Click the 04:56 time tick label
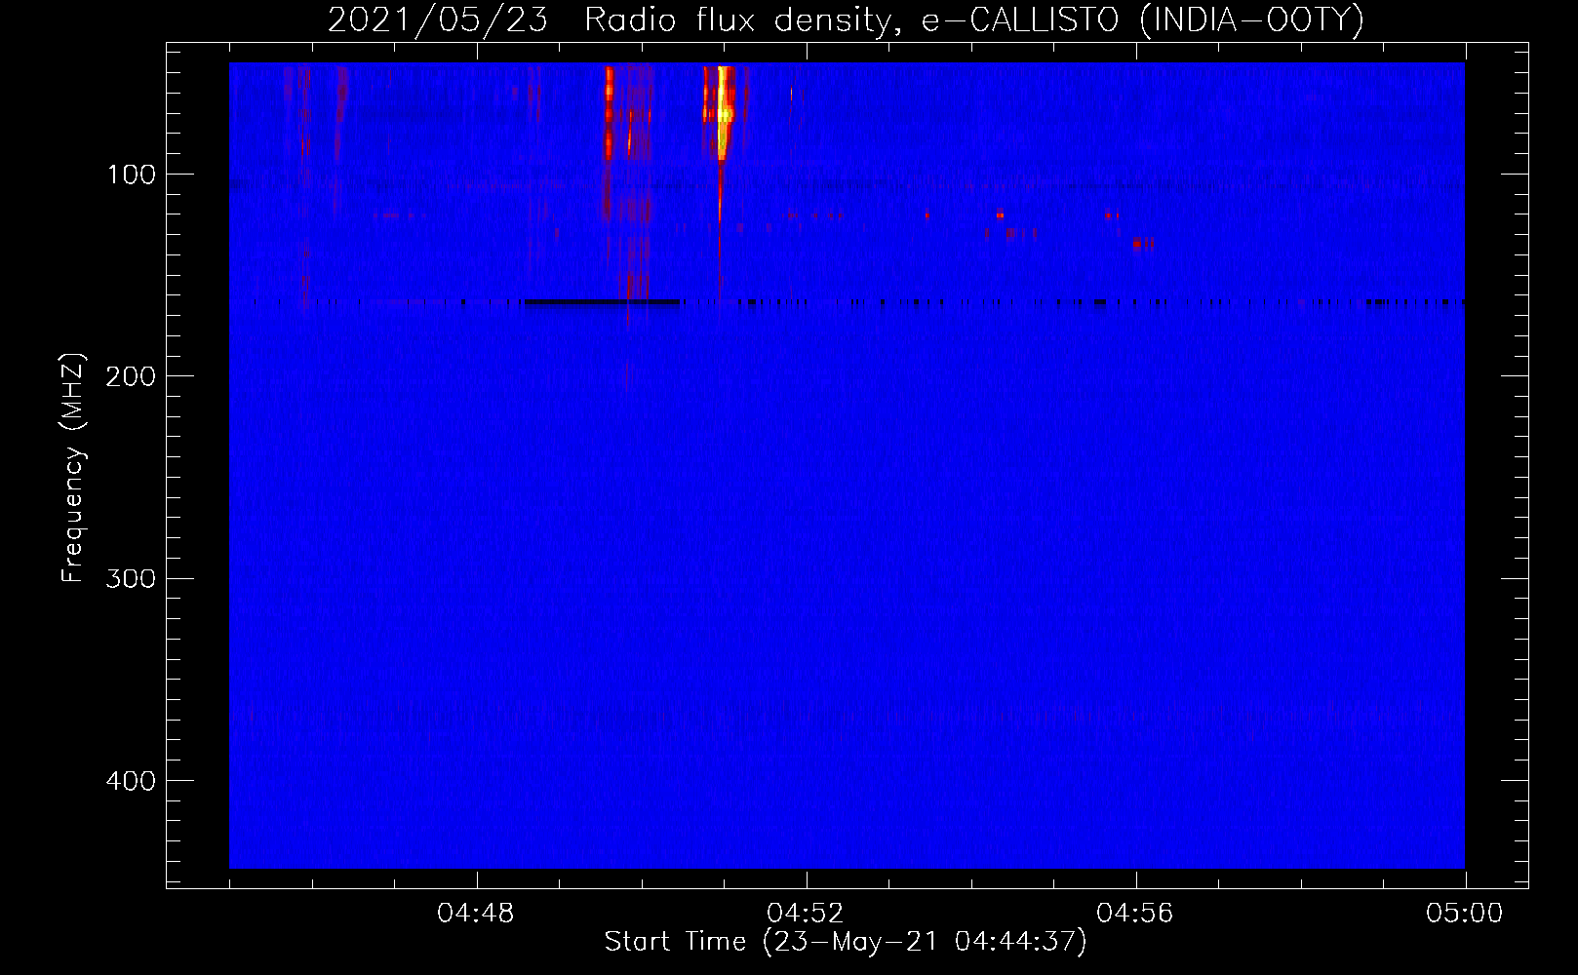Screen dimensions: 1578x975 pyautogui.click(x=1135, y=914)
